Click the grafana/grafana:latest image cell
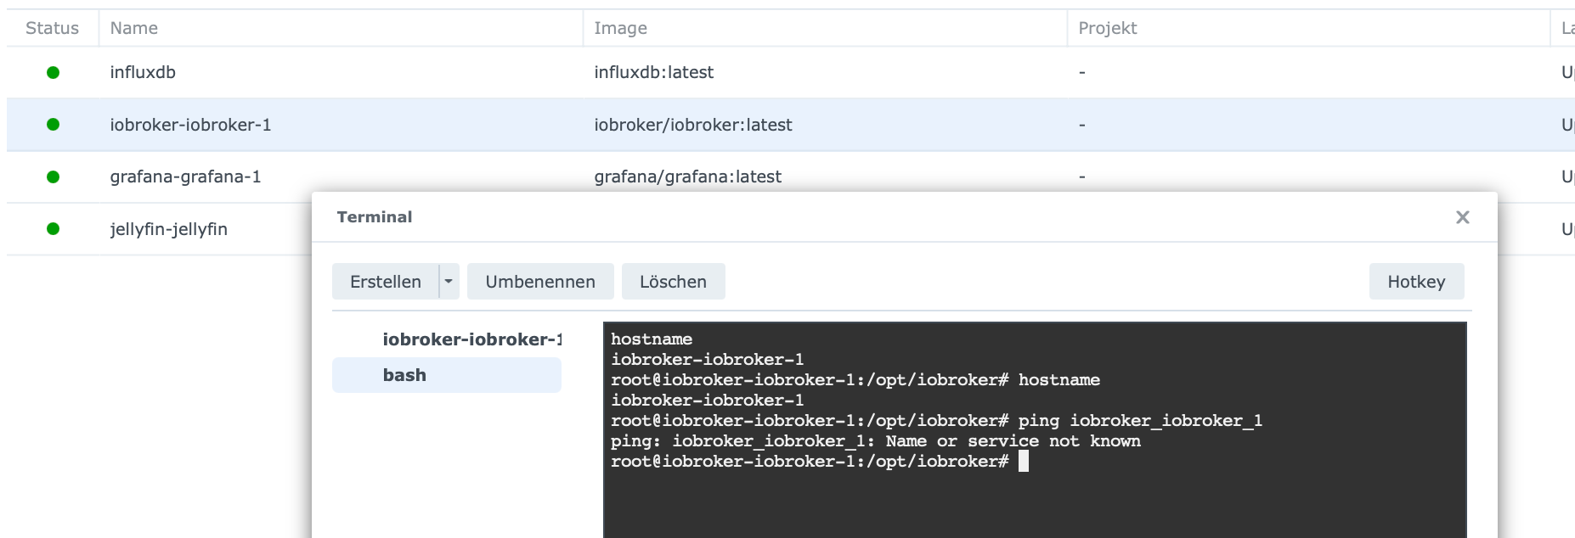This screenshot has height=538, width=1575. tap(687, 177)
